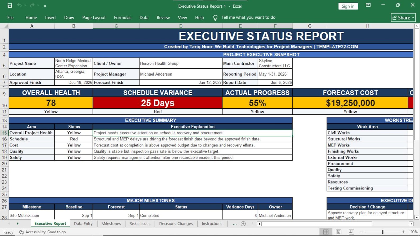Select the Schedule Red status cell
The height and width of the screenshot is (236, 420).
(x=74, y=139)
